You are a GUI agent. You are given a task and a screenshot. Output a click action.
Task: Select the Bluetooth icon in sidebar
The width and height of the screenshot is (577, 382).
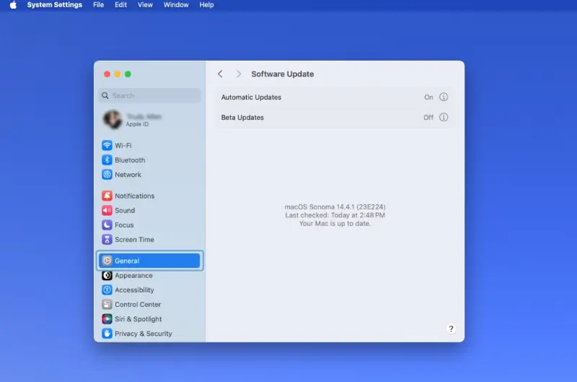[107, 160]
